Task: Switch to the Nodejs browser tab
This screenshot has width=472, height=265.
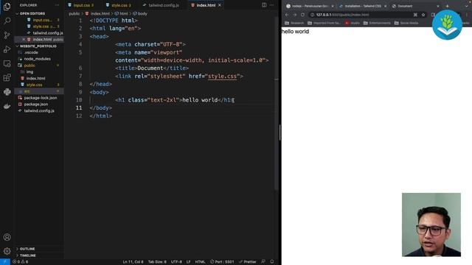Action: (x=310, y=6)
